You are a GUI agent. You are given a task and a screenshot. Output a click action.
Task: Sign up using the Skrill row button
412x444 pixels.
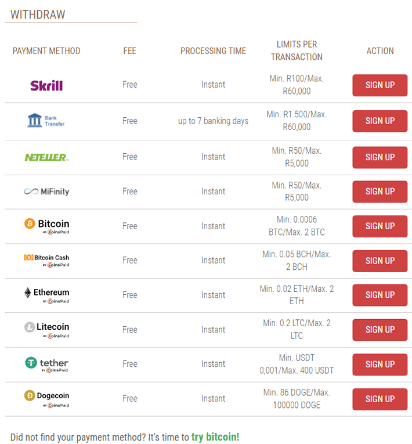(x=380, y=85)
